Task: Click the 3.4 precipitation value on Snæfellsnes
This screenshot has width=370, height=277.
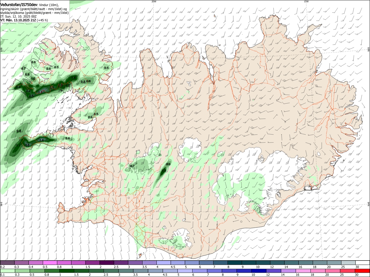Action: (41, 140)
